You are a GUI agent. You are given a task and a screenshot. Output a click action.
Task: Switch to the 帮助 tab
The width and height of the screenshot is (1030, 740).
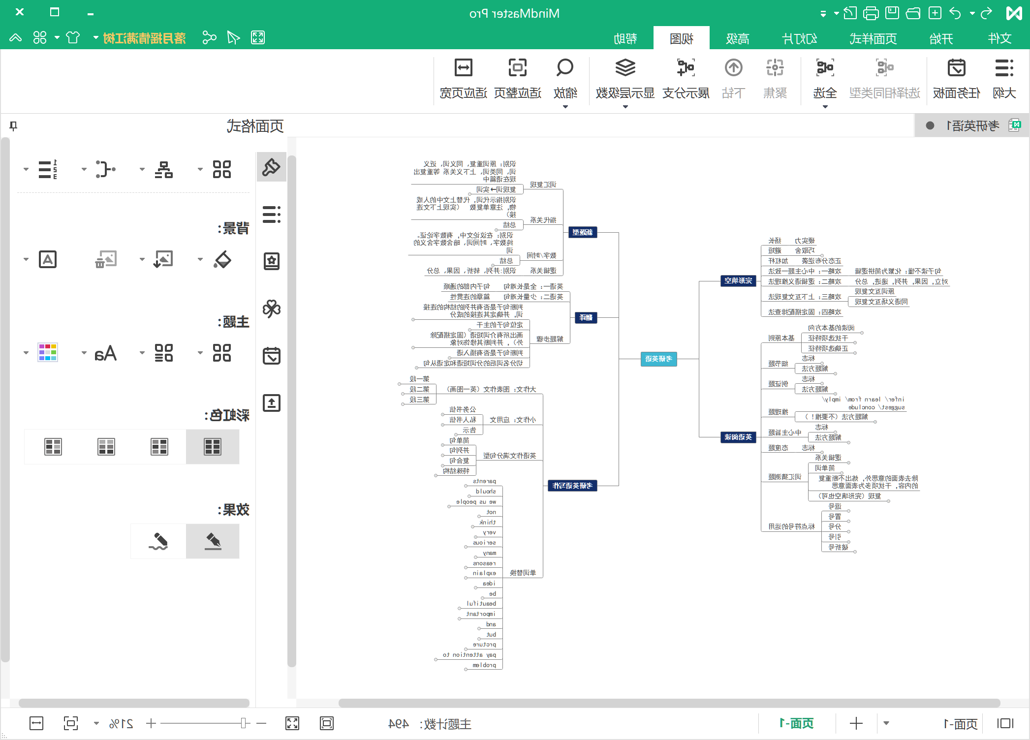(625, 38)
